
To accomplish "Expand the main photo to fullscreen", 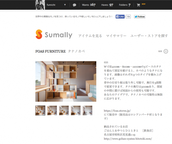I will point(90,95).
